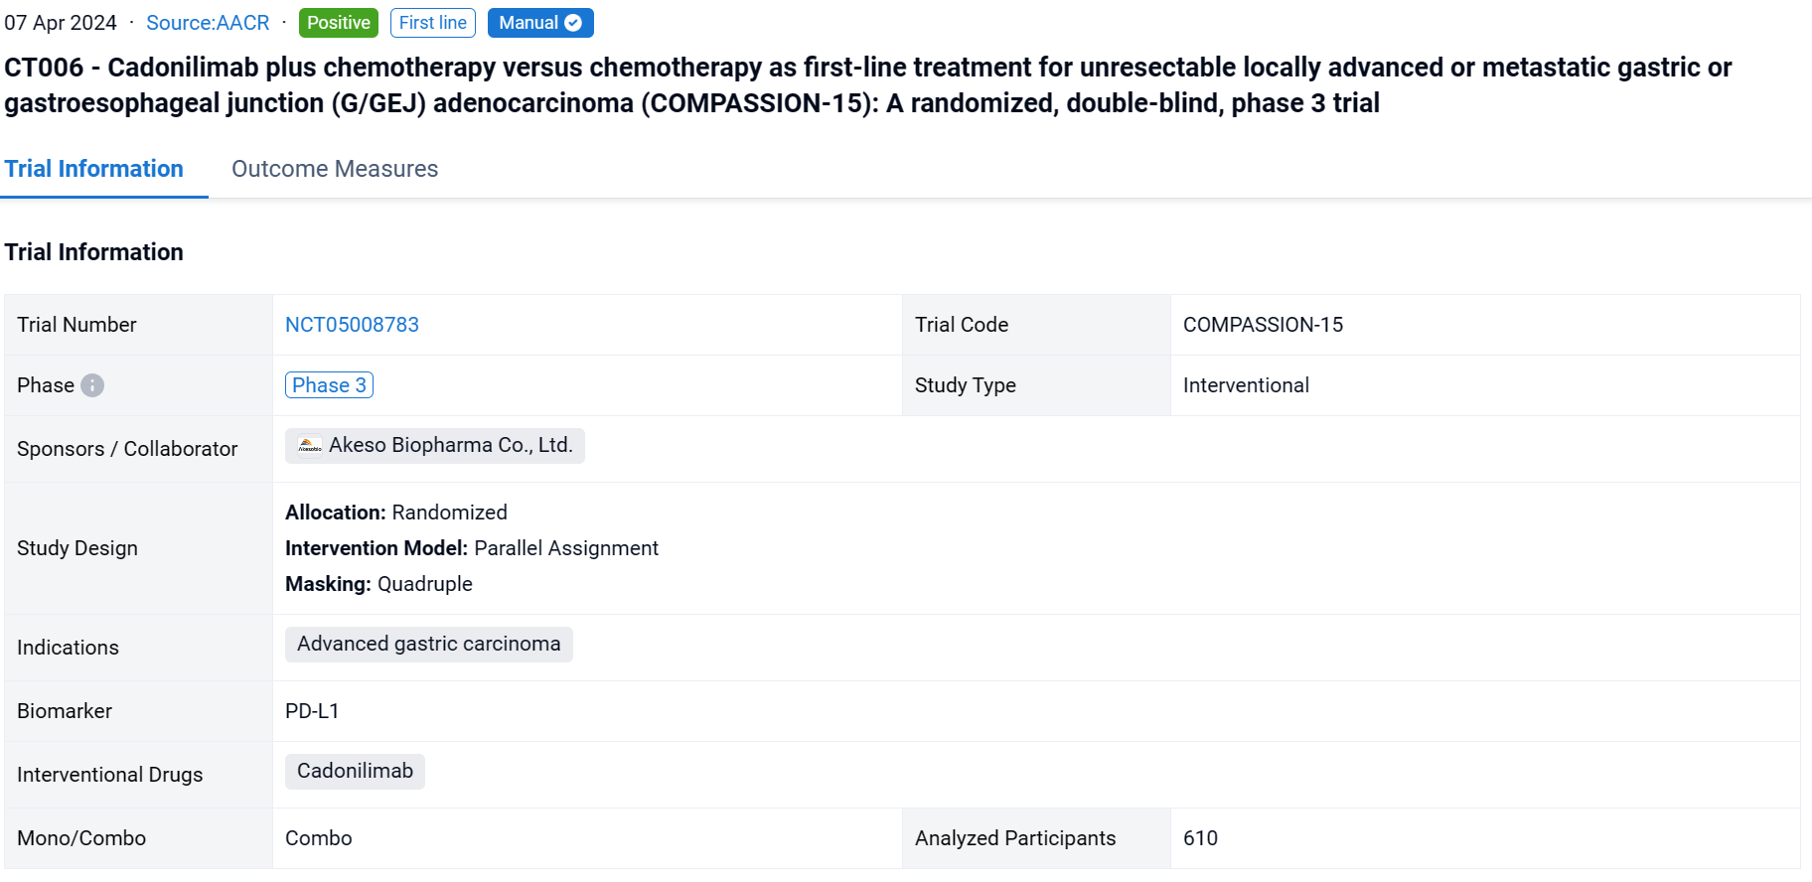This screenshot has width=1812, height=882.
Task: Click the 610 analyzed participants value
Action: click(1200, 838)
